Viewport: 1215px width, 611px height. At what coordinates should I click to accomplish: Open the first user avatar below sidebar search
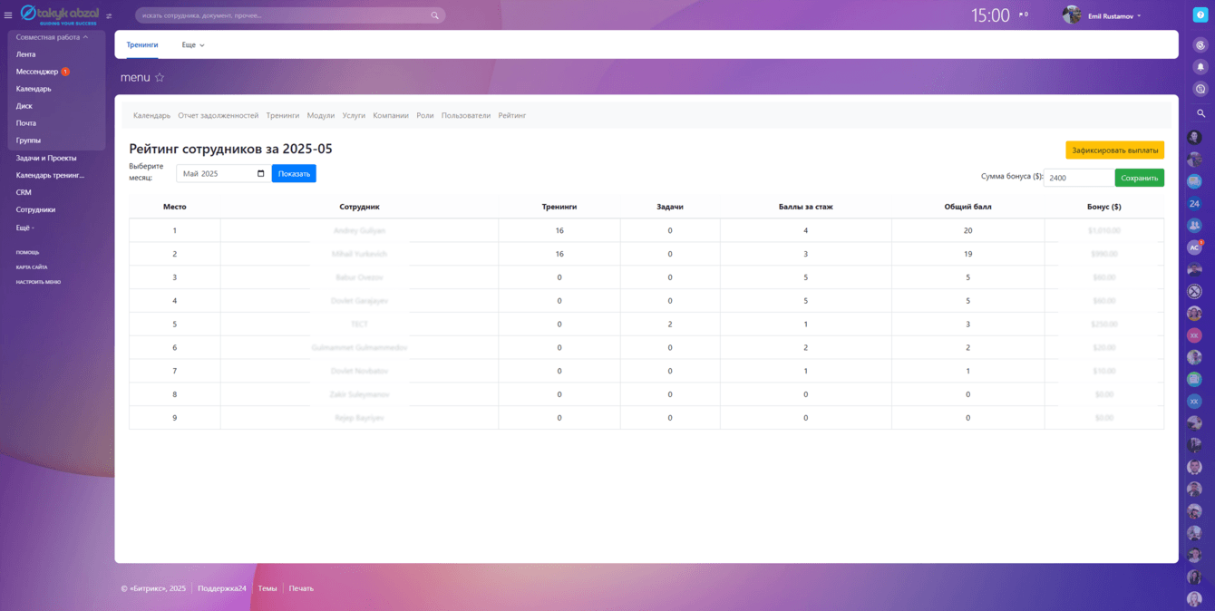coord(1194,138)
